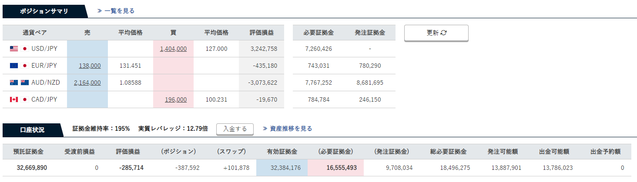This screenshot has height=182, width=637.
Task: Select the ポジションサマリ section tab
Action: coord(44,11)
